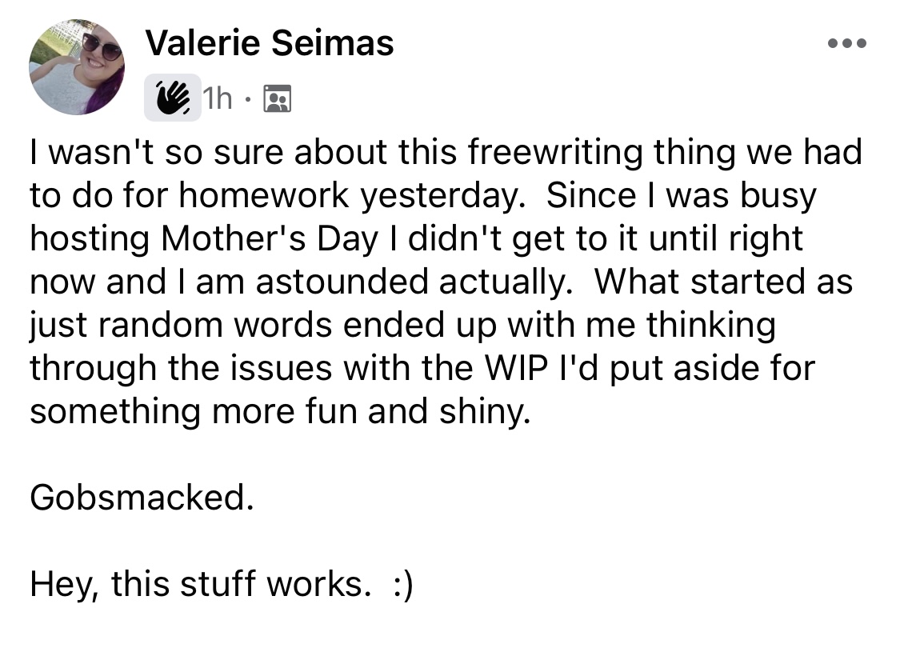The image size is (900, 648).
Task: Click the group audience icon beside timestamp
Action: pyautogui.click(x=277, y=98)
